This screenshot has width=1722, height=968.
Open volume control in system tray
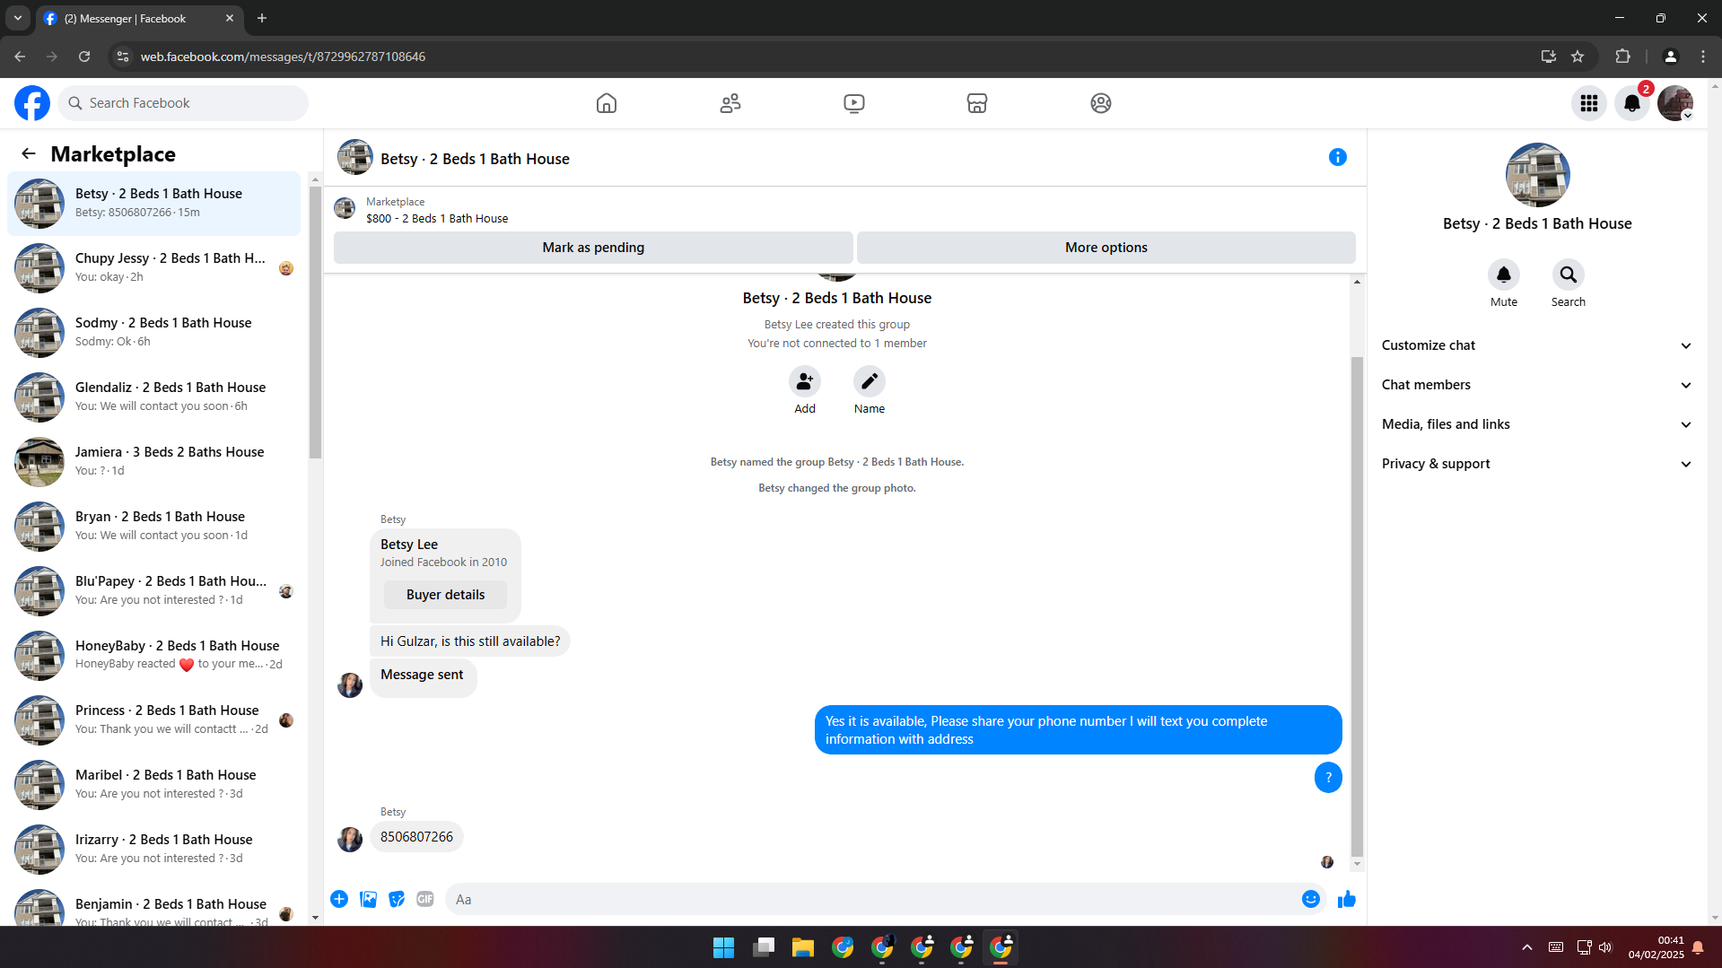1605,947
